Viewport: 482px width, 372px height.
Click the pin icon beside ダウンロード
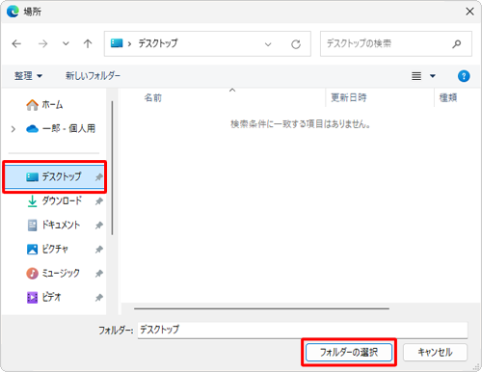[99, 201]
